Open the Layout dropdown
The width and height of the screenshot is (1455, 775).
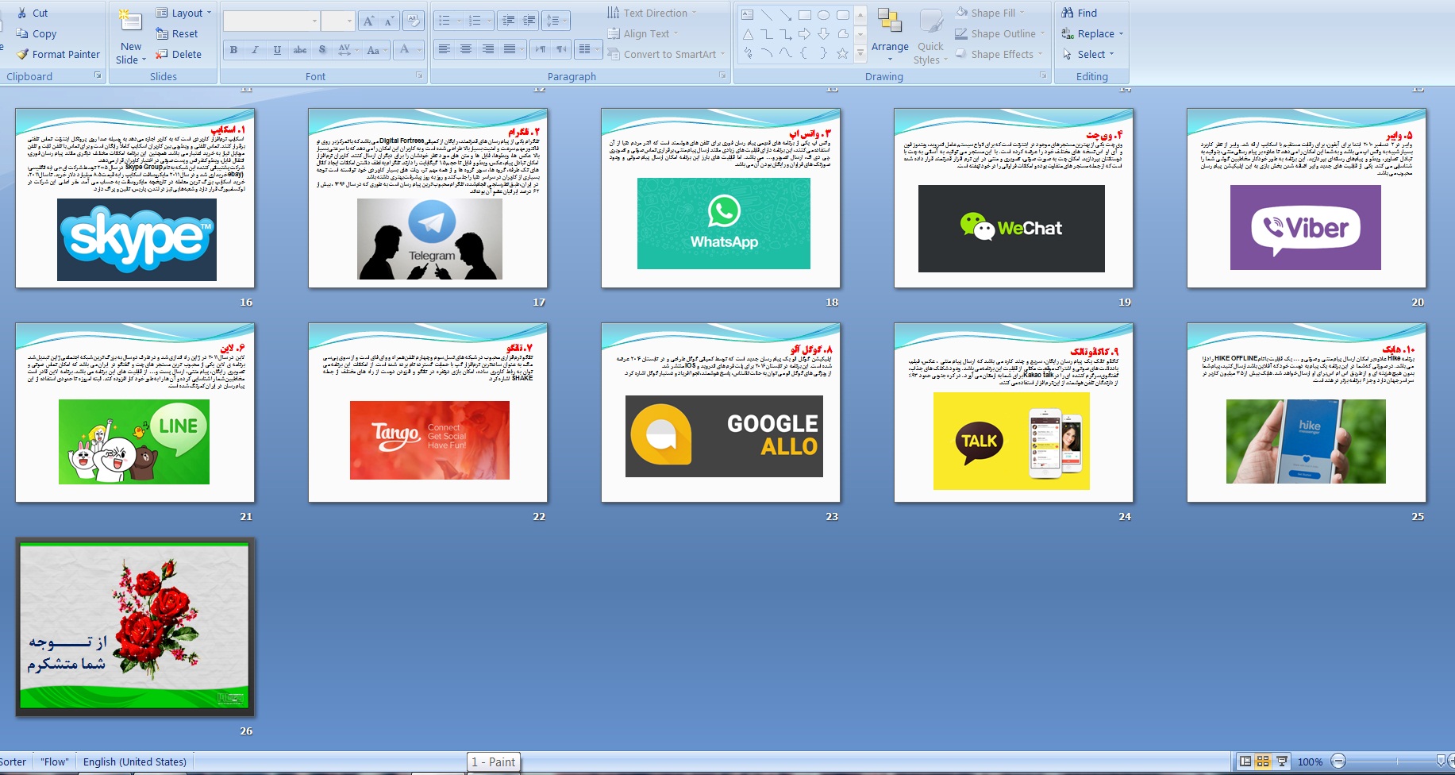coord(184,13)
